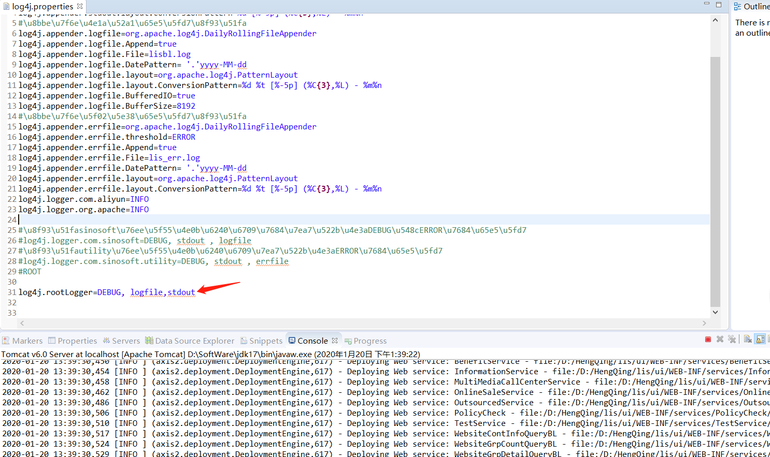Open the Data Source Explorer tab

coord(190,341)
